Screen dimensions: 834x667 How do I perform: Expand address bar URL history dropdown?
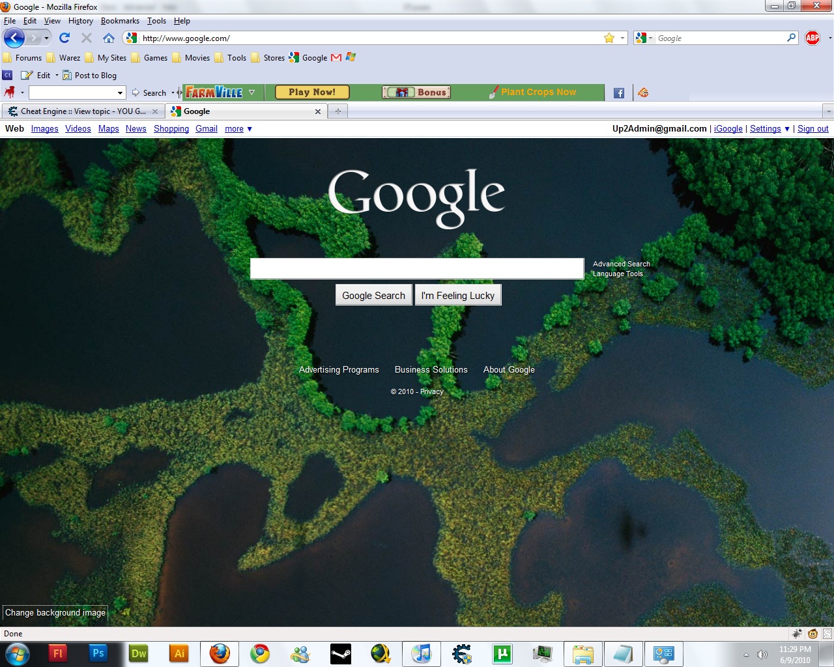click(622, 38)
